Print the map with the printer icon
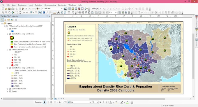This screenshot has height=107, width=198. 13,9
